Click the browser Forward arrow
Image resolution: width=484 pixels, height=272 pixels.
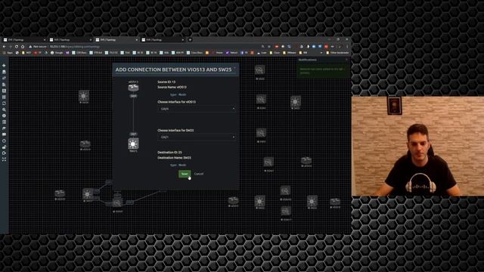pyautogui.click(x=11, y=47)
